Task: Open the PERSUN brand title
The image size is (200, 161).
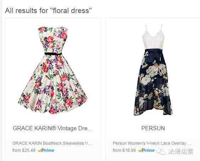Action: [x=153, y=128]
